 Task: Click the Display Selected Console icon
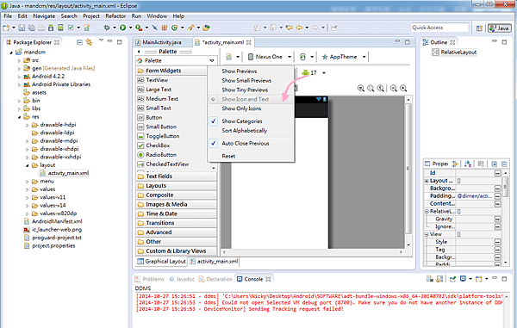[x=463, y=279]
